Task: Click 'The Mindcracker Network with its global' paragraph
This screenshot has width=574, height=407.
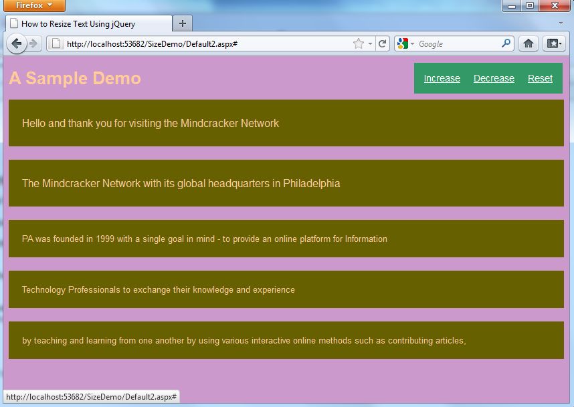Action: click(181, 183)
